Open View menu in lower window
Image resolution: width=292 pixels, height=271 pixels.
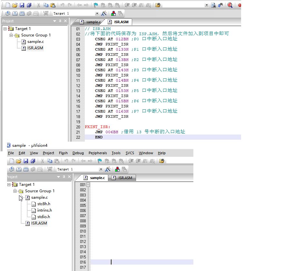[x=34, y=153]
